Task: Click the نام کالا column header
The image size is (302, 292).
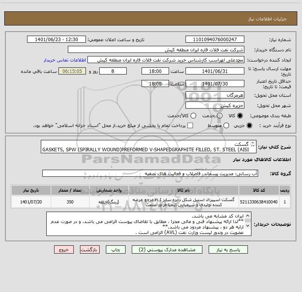Action: 184,190
